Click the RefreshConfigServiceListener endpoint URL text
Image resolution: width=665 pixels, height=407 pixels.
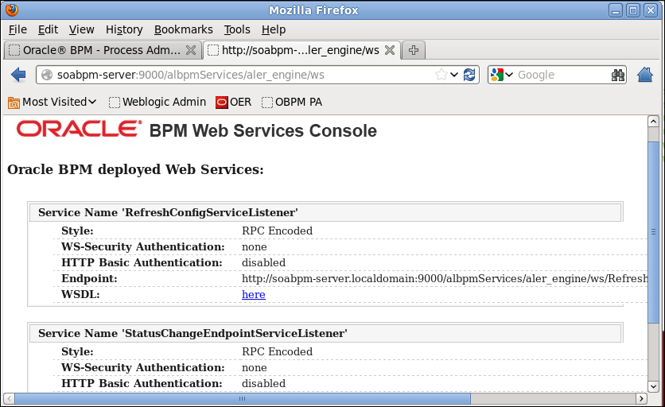tap(445, 279)
